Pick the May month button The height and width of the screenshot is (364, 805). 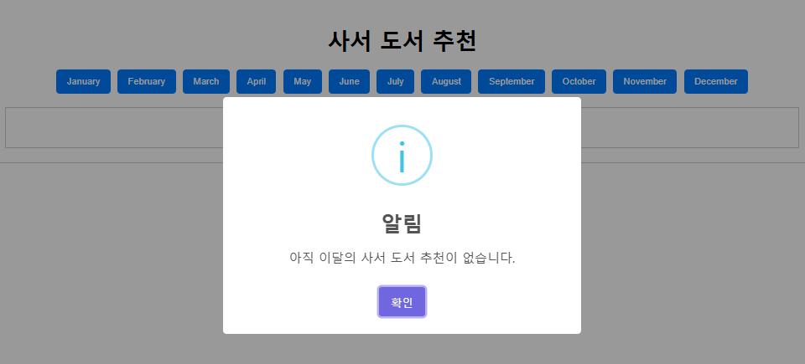[x=303, y=81]
